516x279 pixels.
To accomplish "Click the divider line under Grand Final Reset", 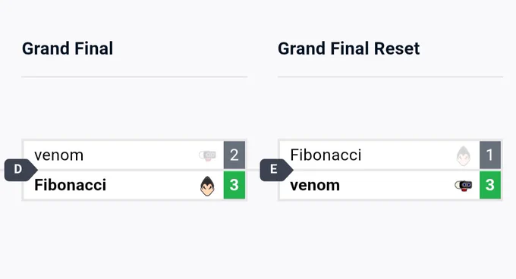I will [x=390, y=77].
